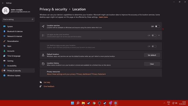
Task: Open the Privacy dashboard link
Action: coord(84,74)
